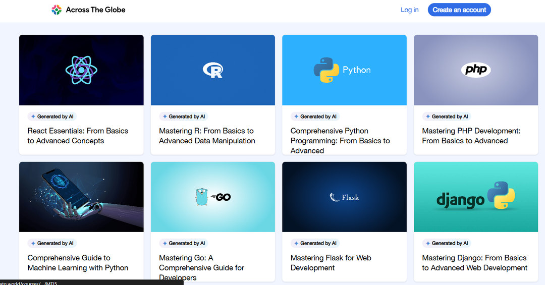Click Generated by AI badge on Flask card
Image resolution: width=545 pixels, height=285 pixels.
tap(315, 243)
